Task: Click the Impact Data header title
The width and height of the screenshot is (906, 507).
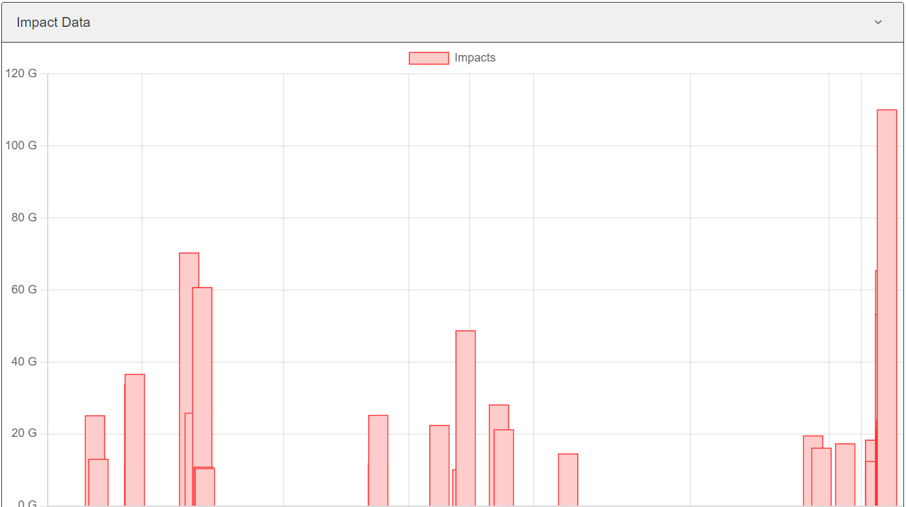Action: pyautogui.click(x=54, y=22)
